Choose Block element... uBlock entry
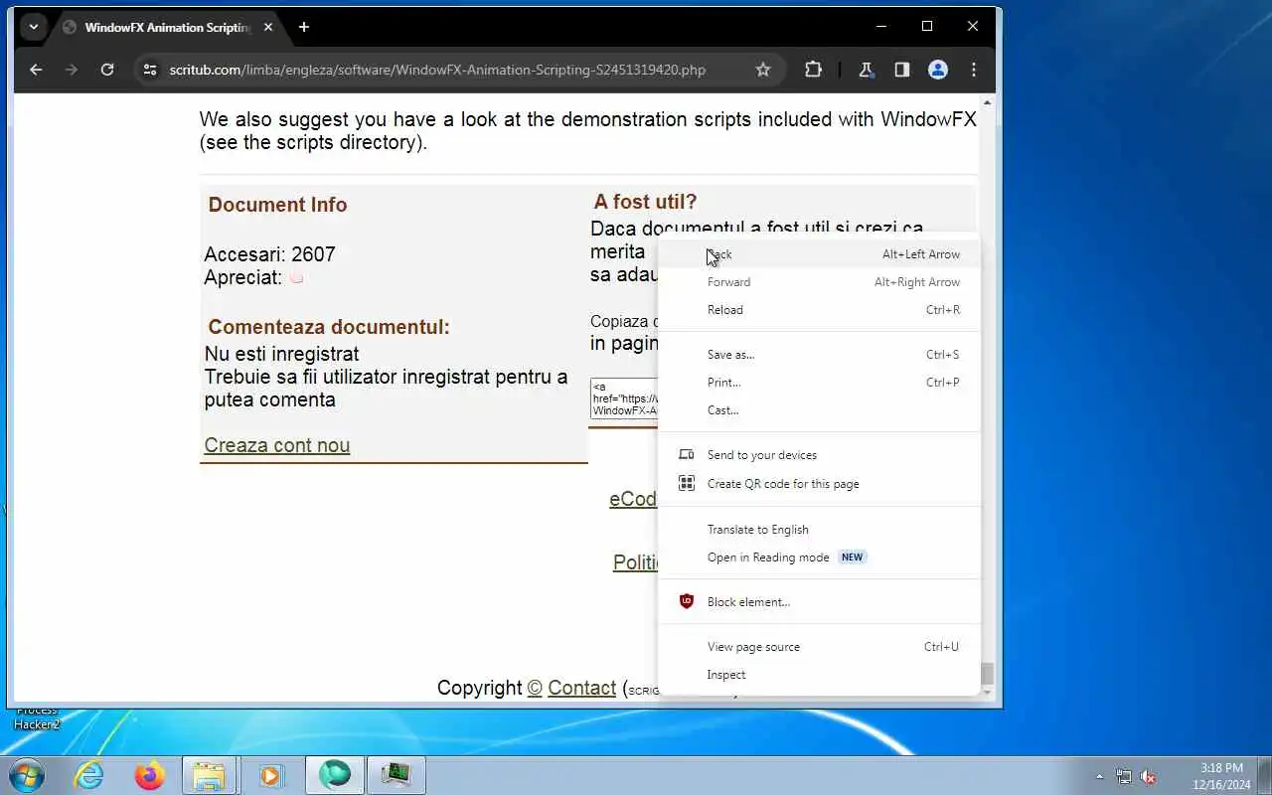The image size is (1272, 795). 820,602
